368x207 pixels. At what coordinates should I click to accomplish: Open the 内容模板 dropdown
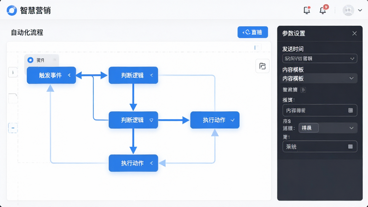[x=320, y=78]
